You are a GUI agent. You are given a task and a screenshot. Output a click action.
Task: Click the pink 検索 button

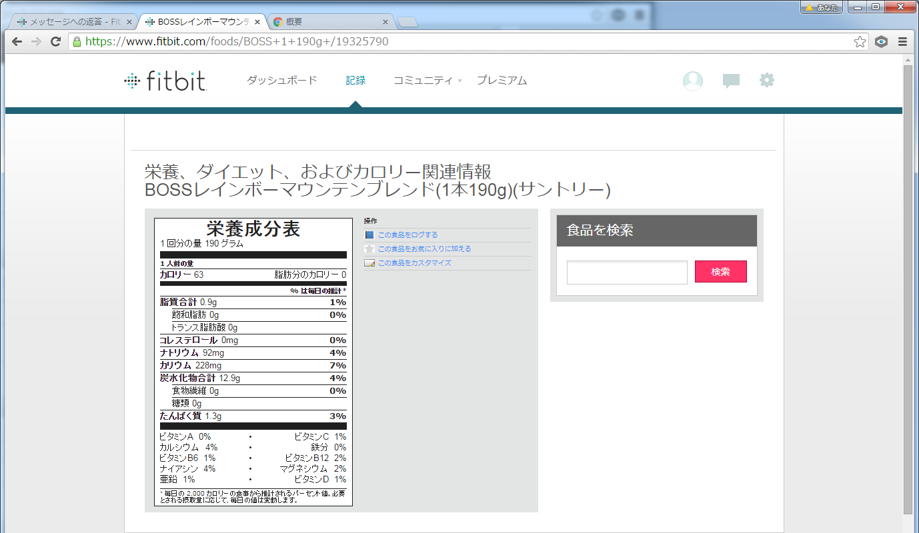click(x=720, y=272)
